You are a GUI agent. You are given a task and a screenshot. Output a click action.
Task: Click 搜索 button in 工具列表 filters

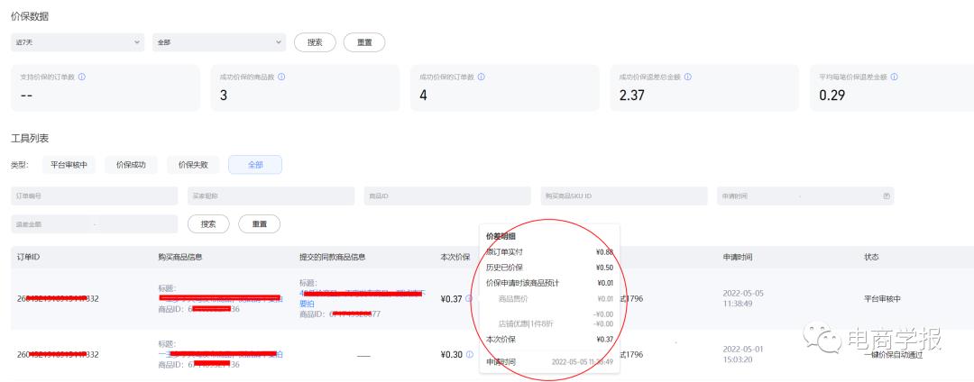tap(208, 223)
